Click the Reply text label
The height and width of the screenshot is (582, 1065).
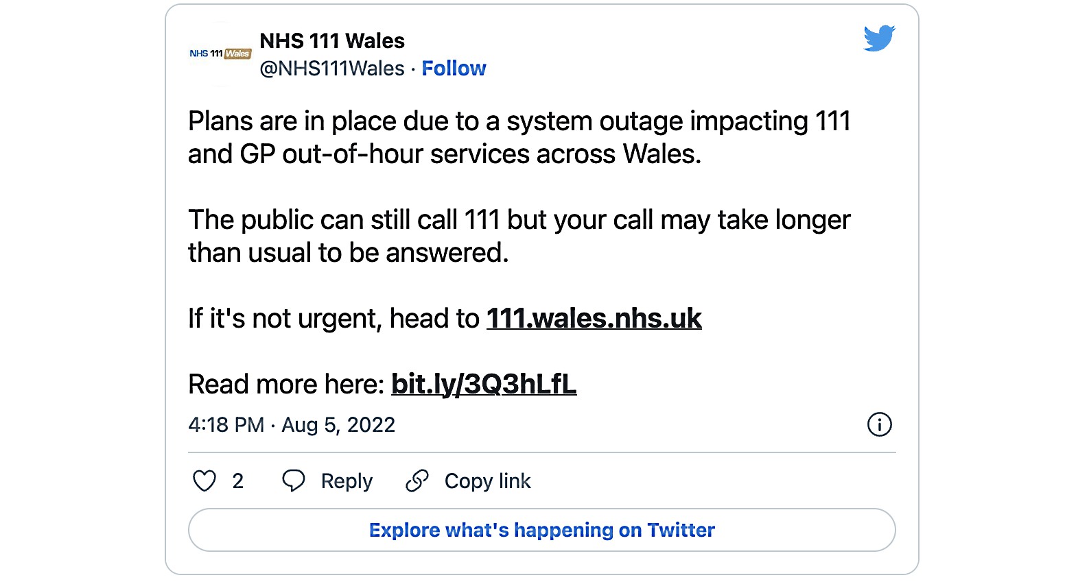click(347, 481)
